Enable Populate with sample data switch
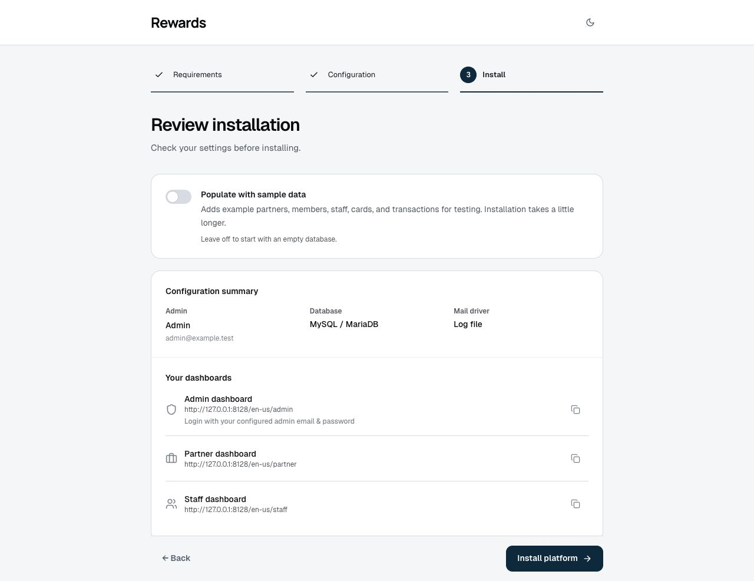Screen dimensions: 754x581 click(x=178, y=197)
